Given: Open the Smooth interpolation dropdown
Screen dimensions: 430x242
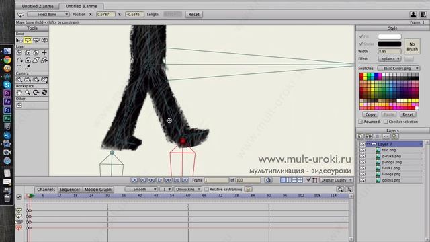Looking at the screenshot, I should coord(141,189).
